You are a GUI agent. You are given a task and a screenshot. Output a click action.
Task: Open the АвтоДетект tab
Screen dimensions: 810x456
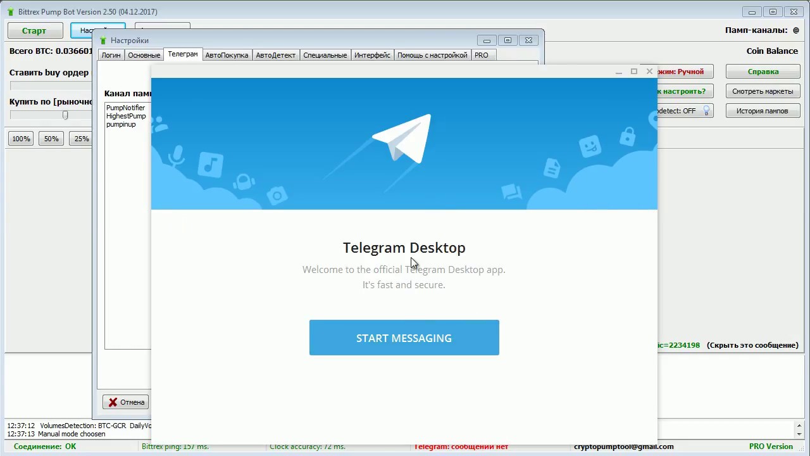[x=275, y=55]
